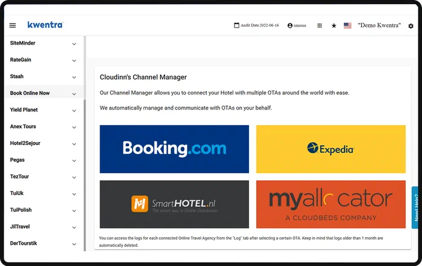
Task: Expand the Staah chevron
Action: tap(74, 77)
